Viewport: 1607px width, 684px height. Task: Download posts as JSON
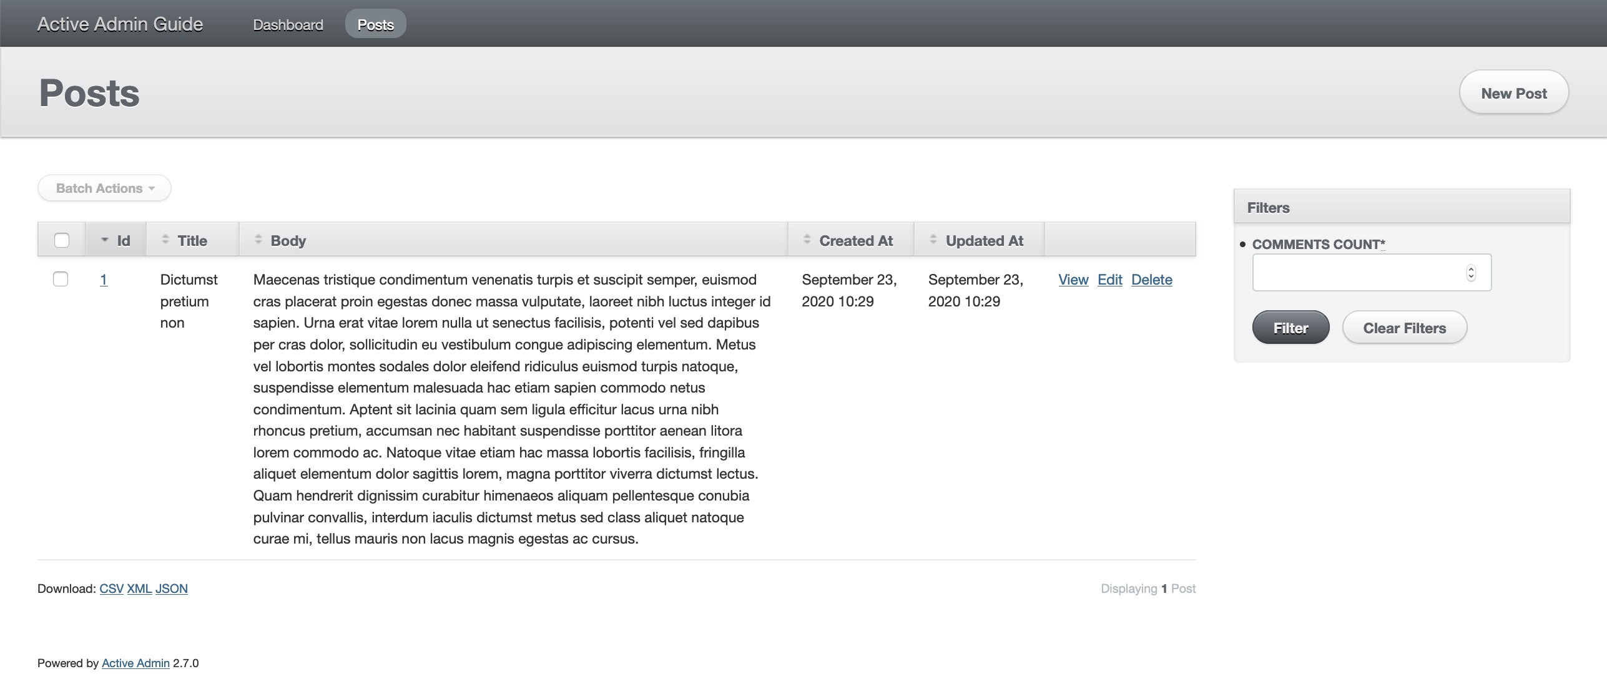(x=172, y=589)
